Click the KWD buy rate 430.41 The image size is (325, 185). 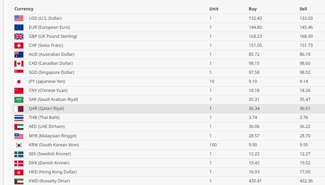tap(255, 181)
